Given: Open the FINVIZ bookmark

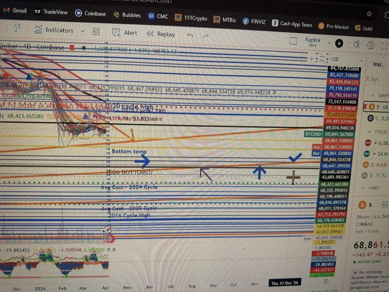Looking at the screenshot, I should point(254,21).
